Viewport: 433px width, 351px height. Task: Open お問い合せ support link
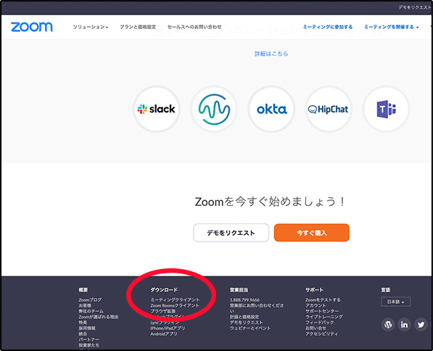[x=316, y=328]
